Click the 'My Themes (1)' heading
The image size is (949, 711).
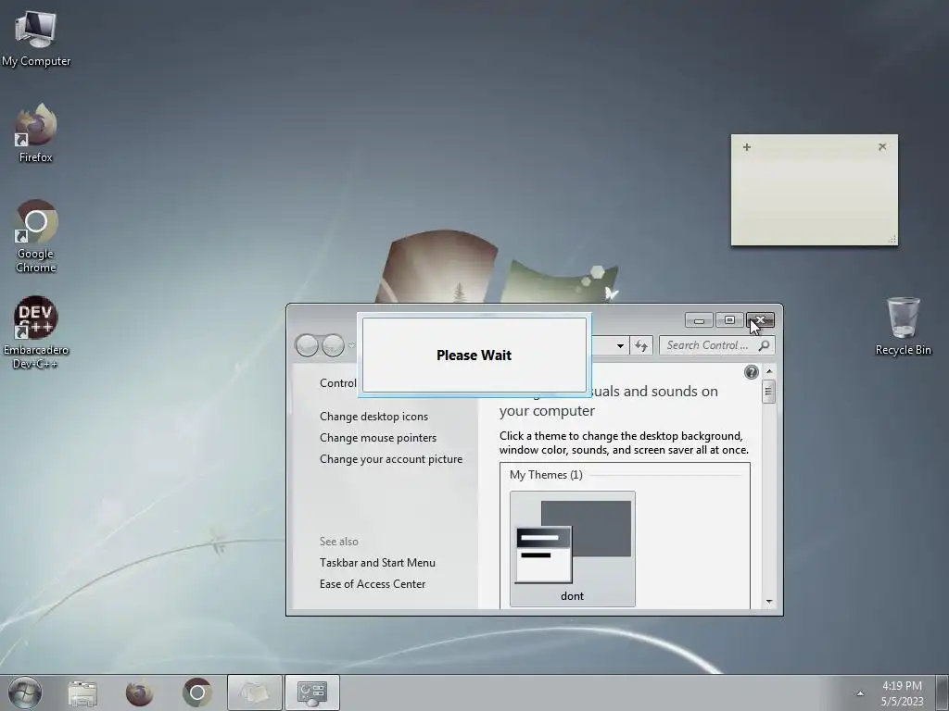point(546,475)
